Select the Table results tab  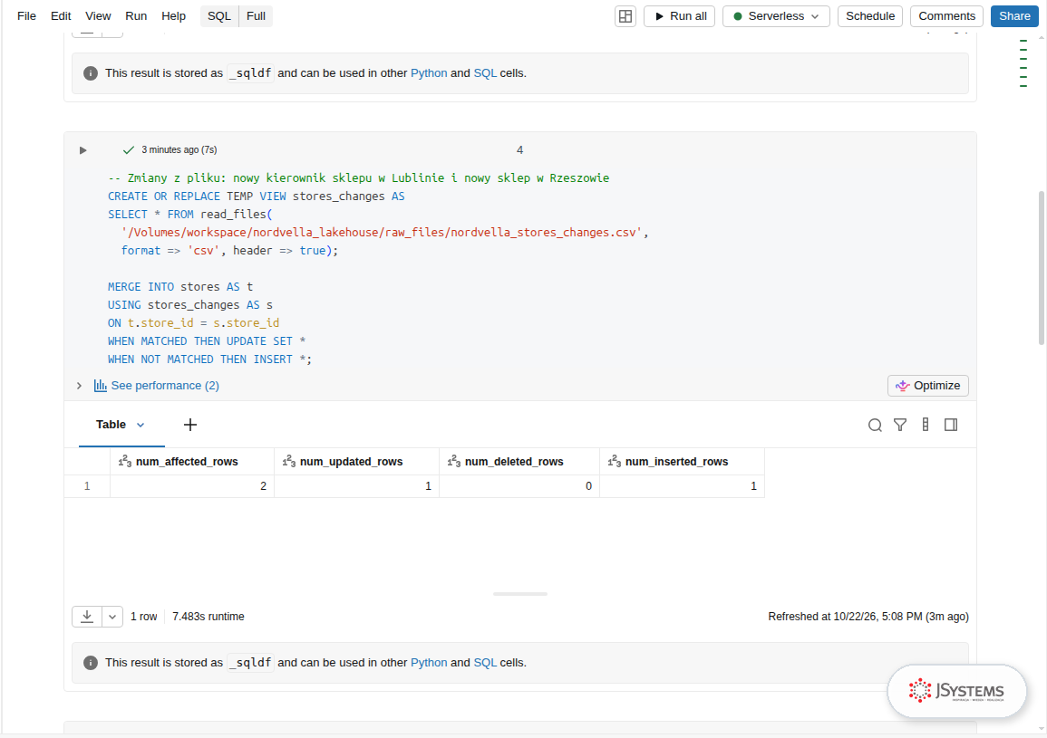[111, 425]
